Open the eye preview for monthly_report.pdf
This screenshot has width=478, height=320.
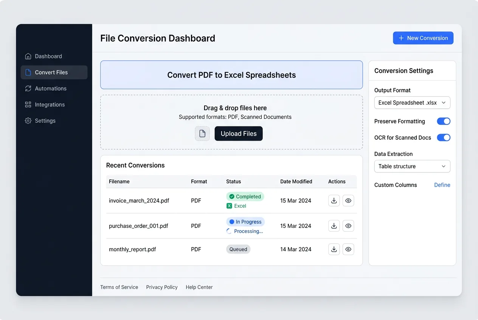pos(348,249)
